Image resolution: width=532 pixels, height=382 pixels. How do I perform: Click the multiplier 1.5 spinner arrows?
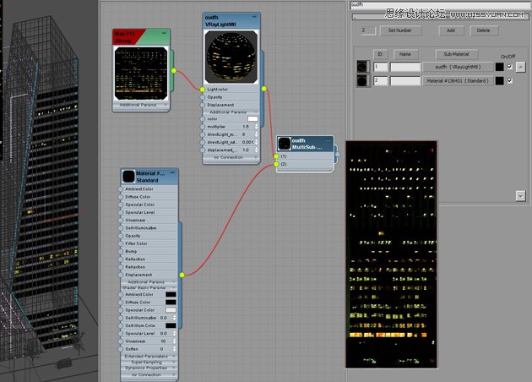click(256, 127)
